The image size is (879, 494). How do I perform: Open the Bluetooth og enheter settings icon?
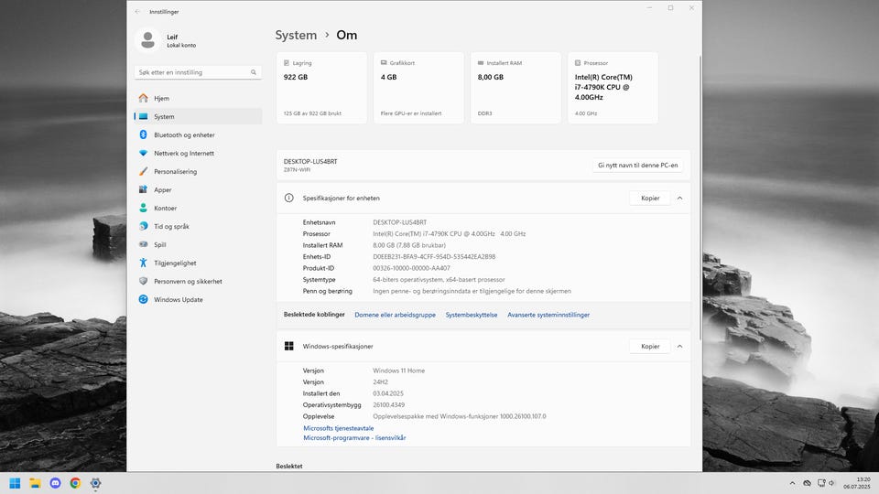pos(143,134)
